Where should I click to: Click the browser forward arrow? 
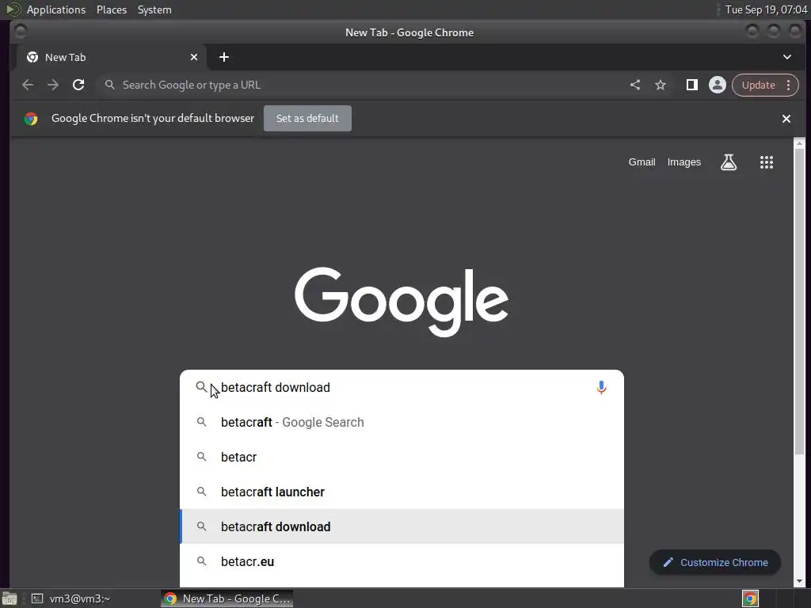click(x=53, y=85)
